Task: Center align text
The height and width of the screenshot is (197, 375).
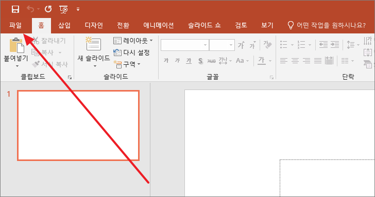Action: (295, 61)
